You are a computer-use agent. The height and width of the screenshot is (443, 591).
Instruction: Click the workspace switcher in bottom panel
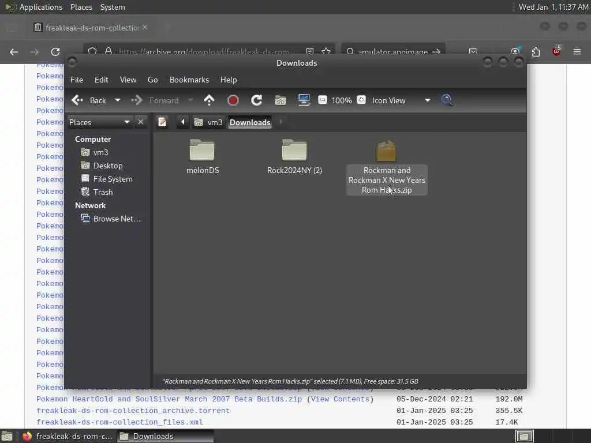524,436
